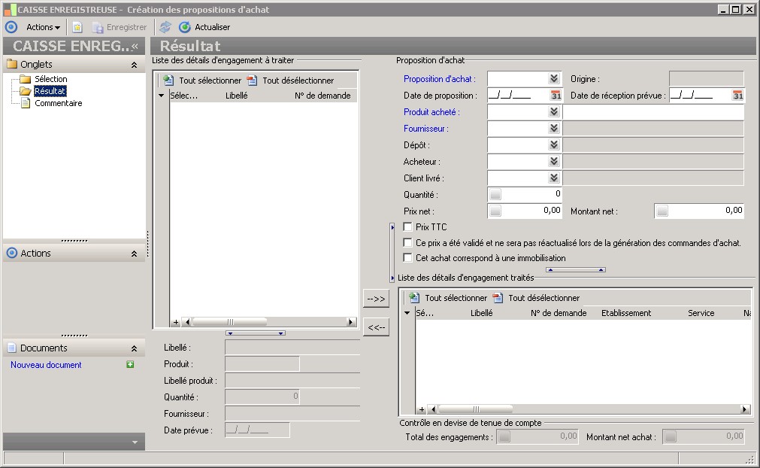This screenshot has width=760, height=468.
Task: Click the Résultat folder icon in tree
Action: [25, 91]
